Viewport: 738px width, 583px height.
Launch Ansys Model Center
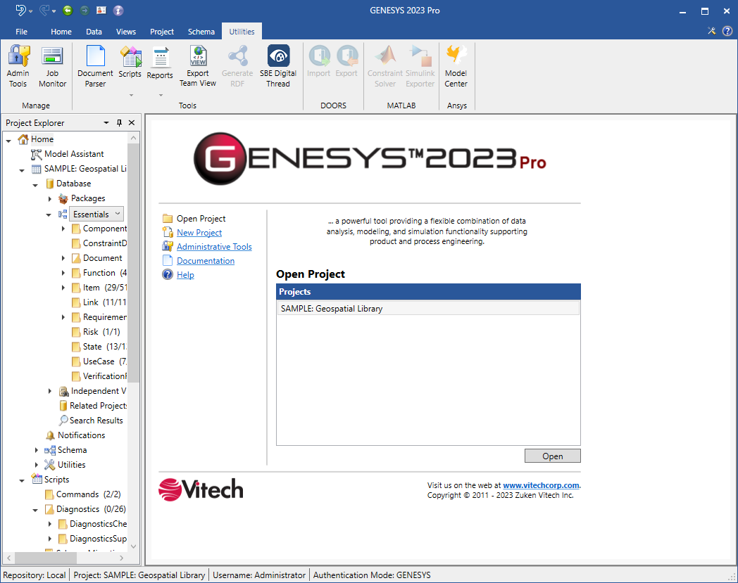click(x=456, y=68)
